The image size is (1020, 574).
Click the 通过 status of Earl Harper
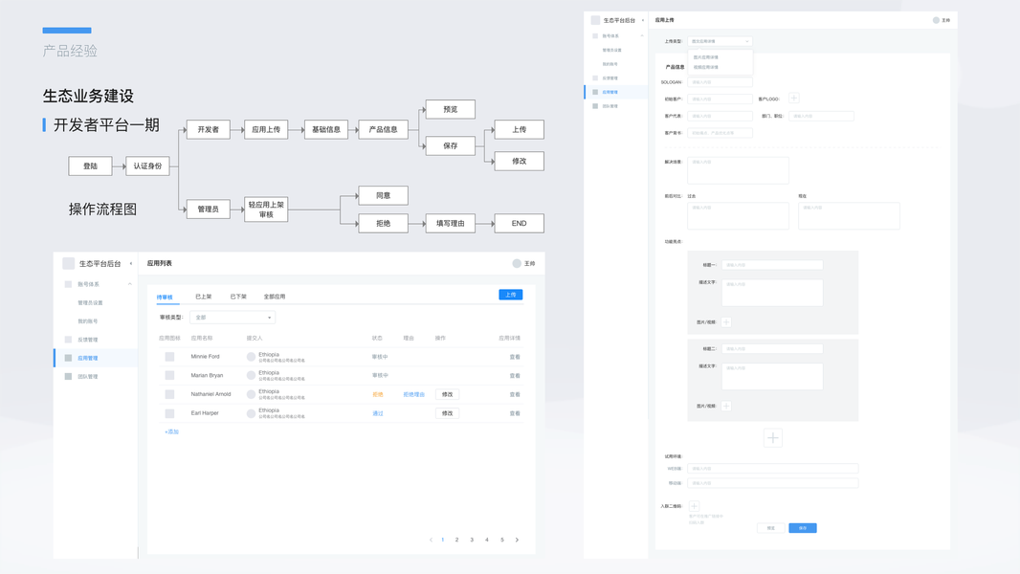[377, 413]
